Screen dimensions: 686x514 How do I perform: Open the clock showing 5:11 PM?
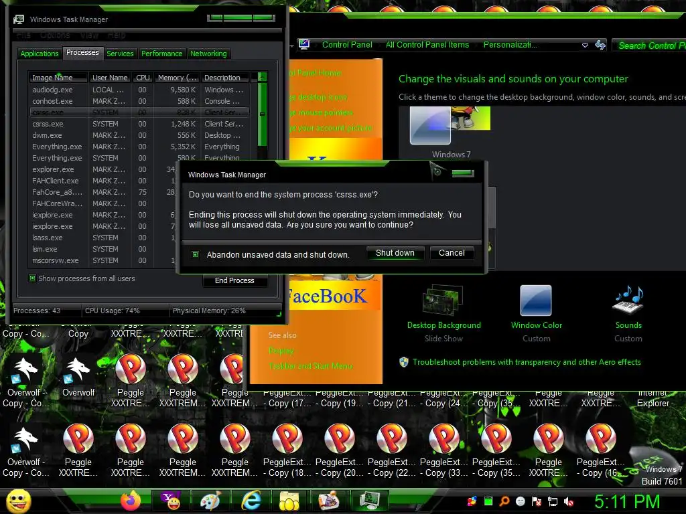click(x=627, y=501)
